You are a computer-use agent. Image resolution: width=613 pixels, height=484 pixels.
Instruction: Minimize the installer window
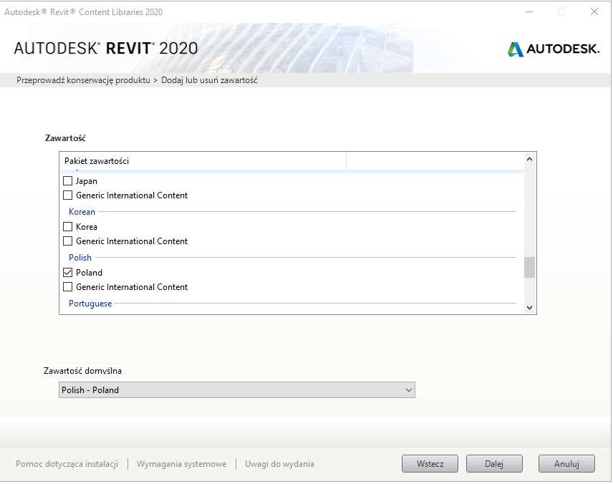point(528,11)
